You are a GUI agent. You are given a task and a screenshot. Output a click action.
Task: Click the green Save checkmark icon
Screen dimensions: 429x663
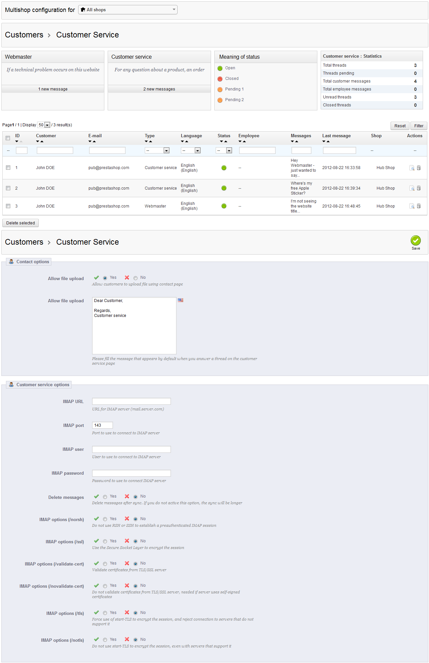point(415,240)
